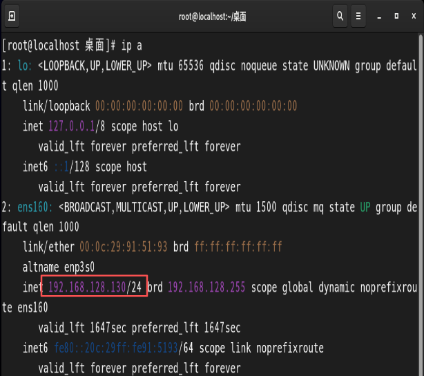Click 'UNKNOWN' state text on lo line
This screenshot has width=424, height=376.
coord(331,66)
